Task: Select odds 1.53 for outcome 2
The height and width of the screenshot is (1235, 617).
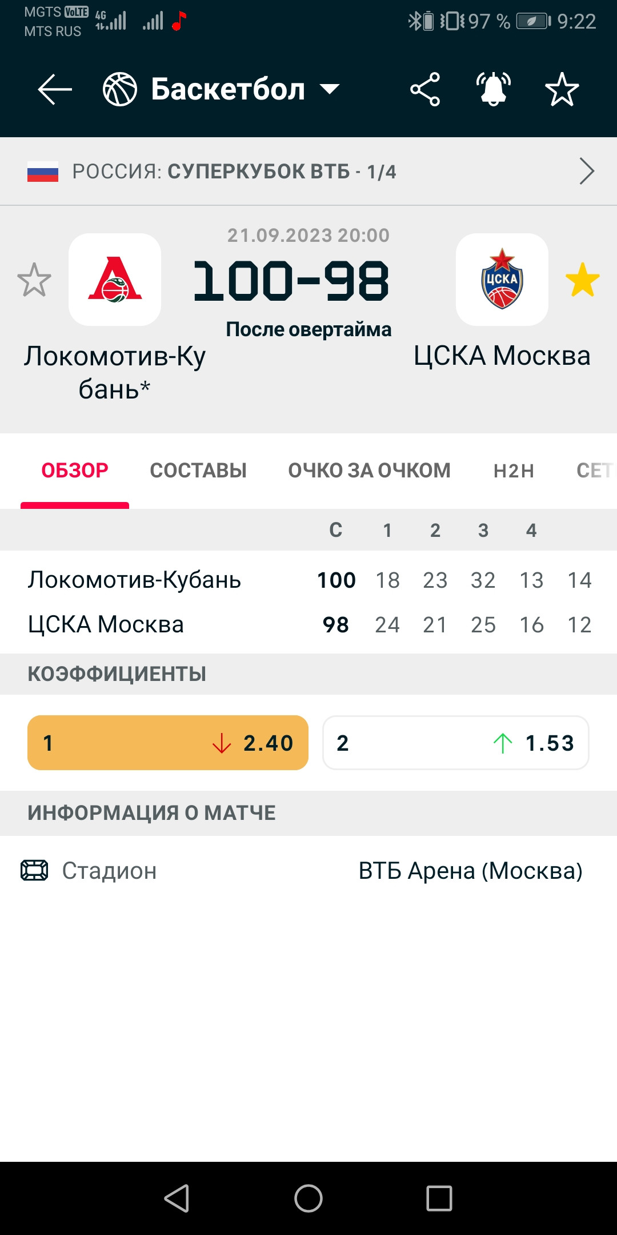Action: click(x=456, y=743)
